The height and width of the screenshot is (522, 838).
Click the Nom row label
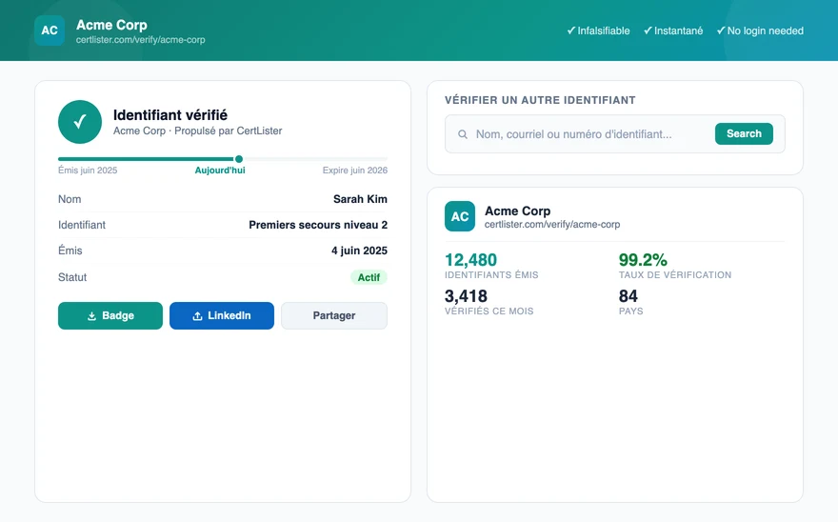tap(70, 199)
